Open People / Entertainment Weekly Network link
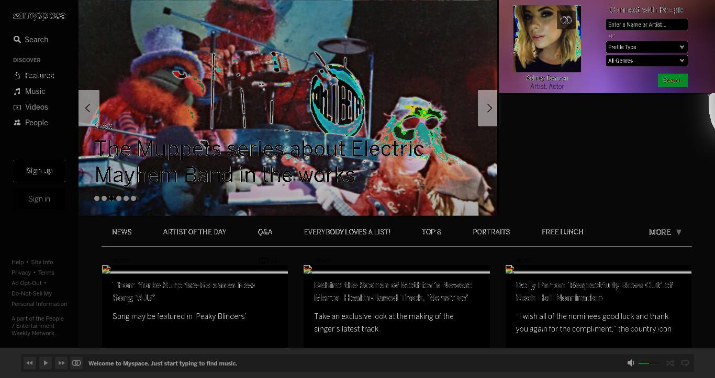This screenshot has height=378, width=715. 38,326
